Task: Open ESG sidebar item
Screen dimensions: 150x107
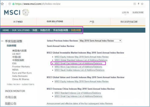Action: pyautogui.click(x=14, y=63)
